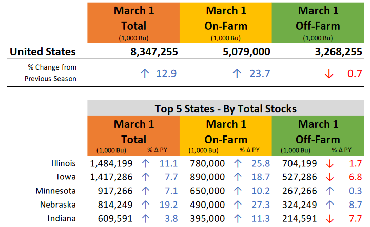Select the red 0.7 percent change value
The width and height of the screenshot is (370, 227).
pos(355,74)
